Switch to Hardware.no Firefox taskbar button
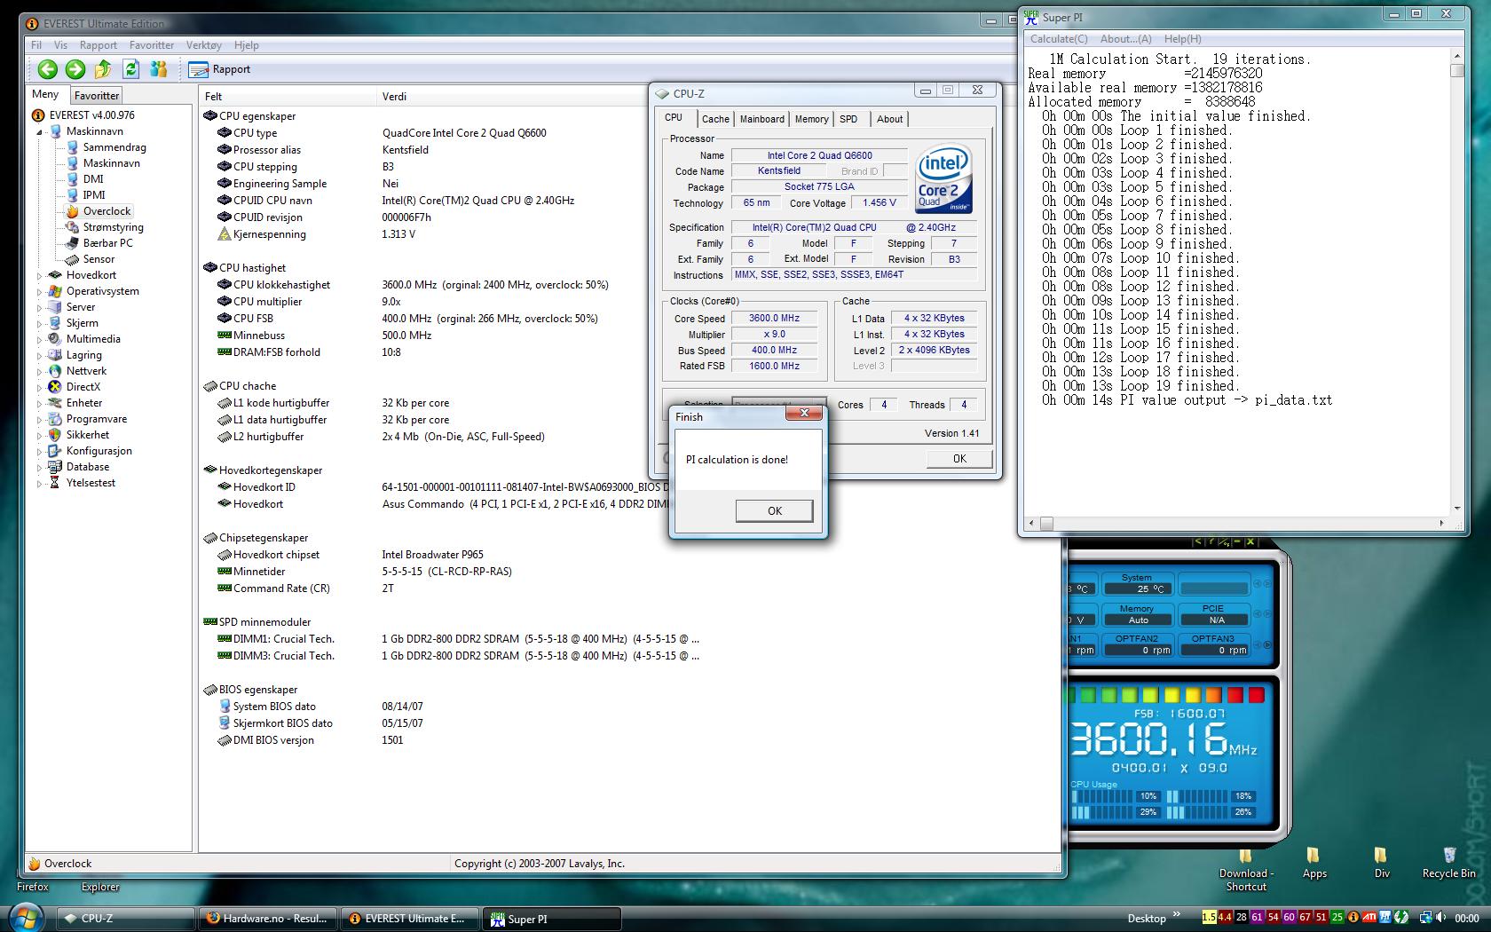 (267, 919)
